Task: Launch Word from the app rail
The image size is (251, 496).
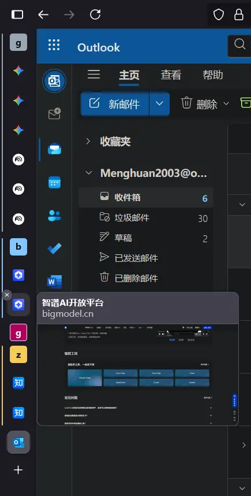Action: (x=54, y=282)
